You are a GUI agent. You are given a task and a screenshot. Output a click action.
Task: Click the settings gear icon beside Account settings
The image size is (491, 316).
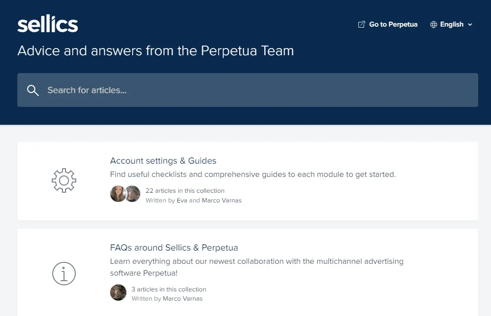coord(63,180)
